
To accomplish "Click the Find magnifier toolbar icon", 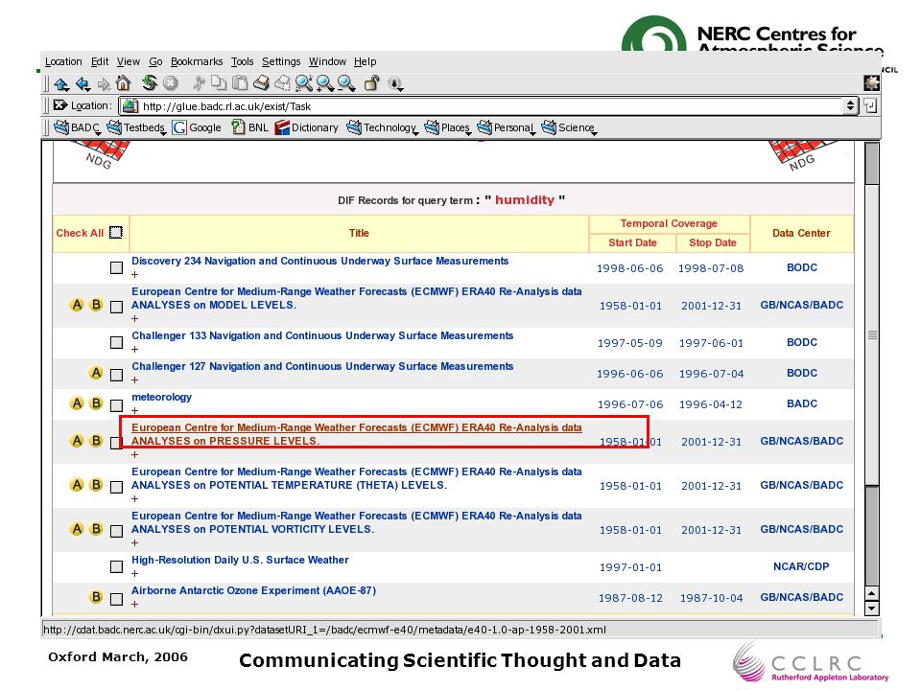I will [304, 83].
